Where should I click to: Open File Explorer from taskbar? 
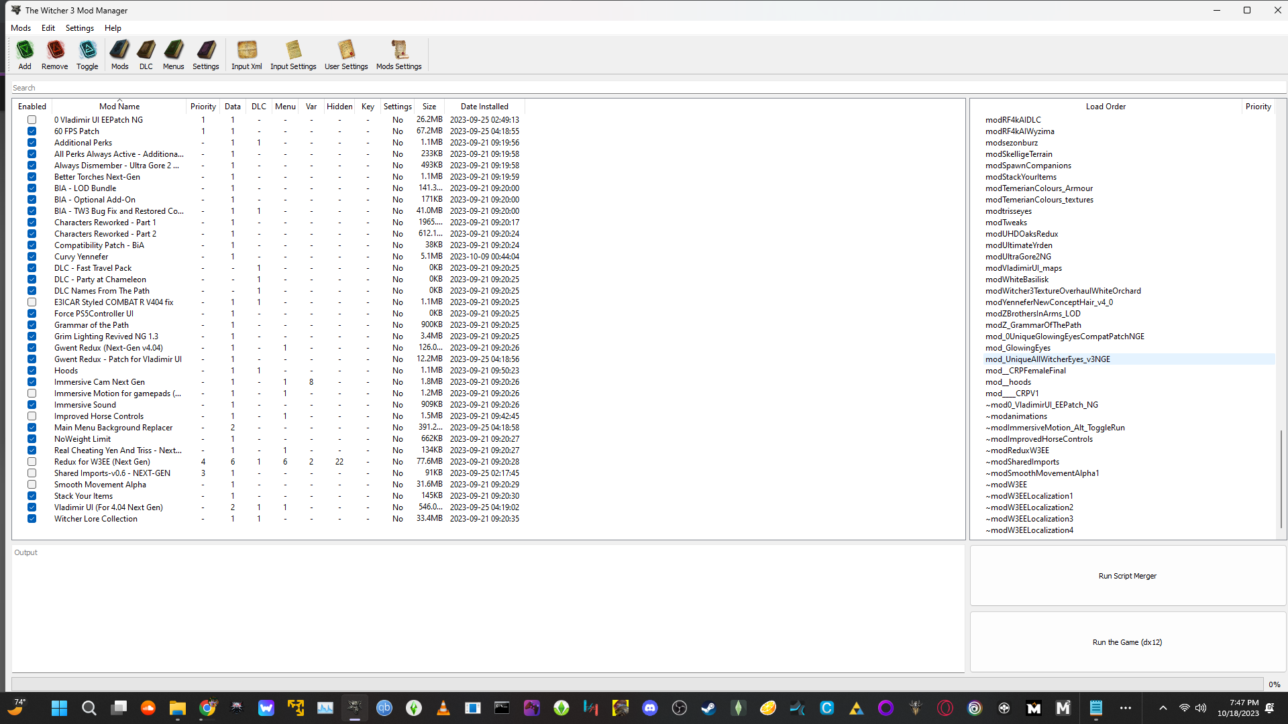(177, 708)
